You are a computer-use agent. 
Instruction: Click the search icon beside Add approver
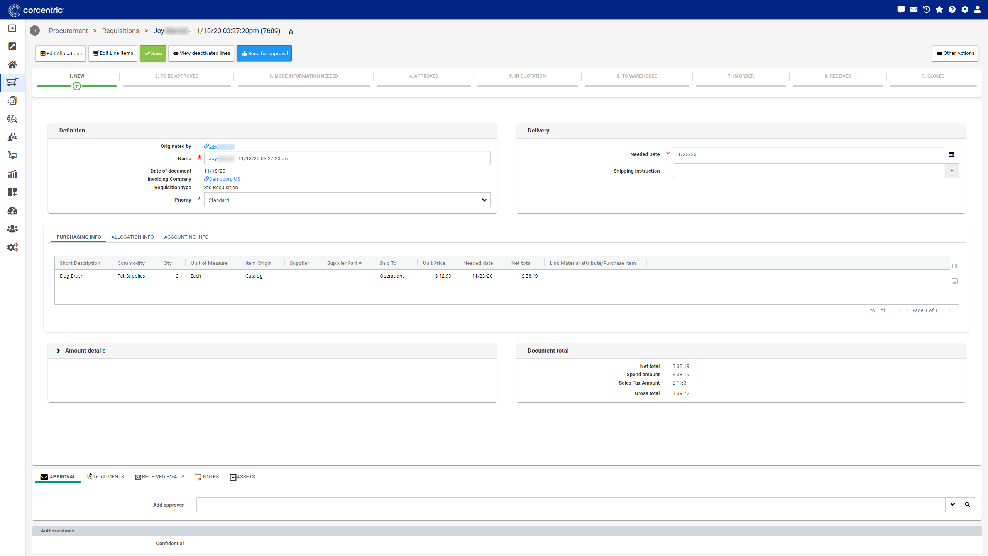[968, 505]
